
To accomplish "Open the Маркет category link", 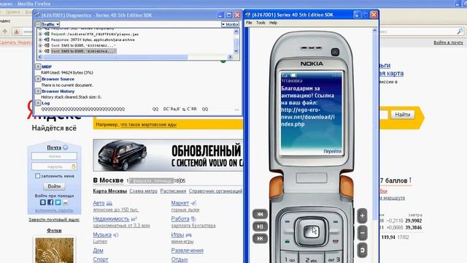I will [180, 203].
